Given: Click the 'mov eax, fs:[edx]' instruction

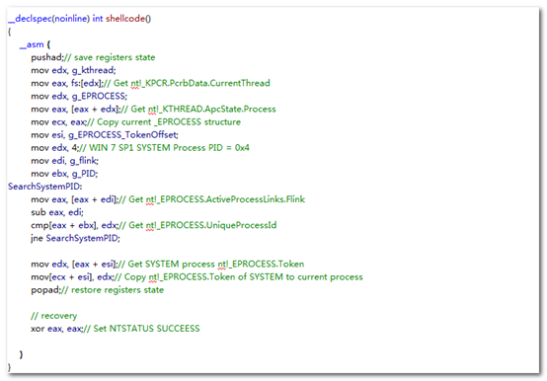Looking at the screenshot, I should tap(67, 83).
